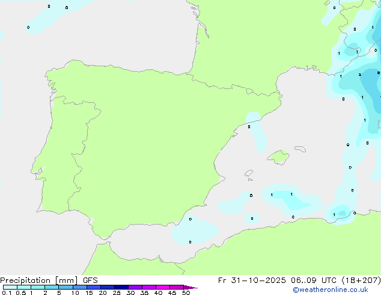Click the "[mm]" unit label

tap(66, 281)
